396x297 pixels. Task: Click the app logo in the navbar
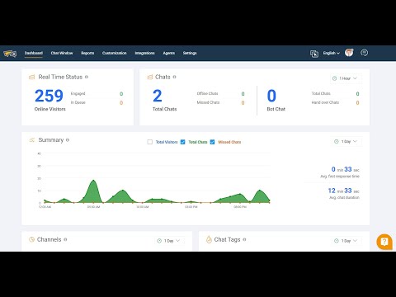point(10,54)
